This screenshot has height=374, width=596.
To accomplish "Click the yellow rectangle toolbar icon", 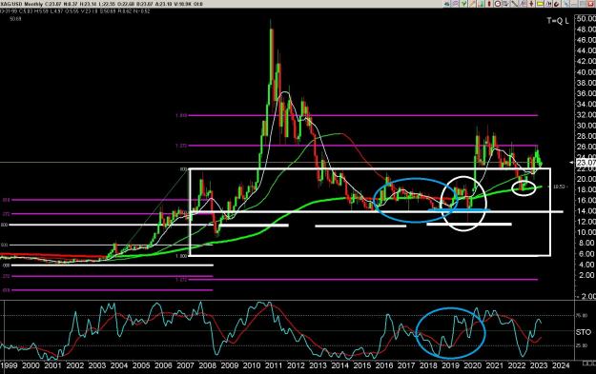I will pyautogui.click(x=540, y=4).
